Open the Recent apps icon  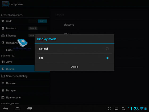29,109
